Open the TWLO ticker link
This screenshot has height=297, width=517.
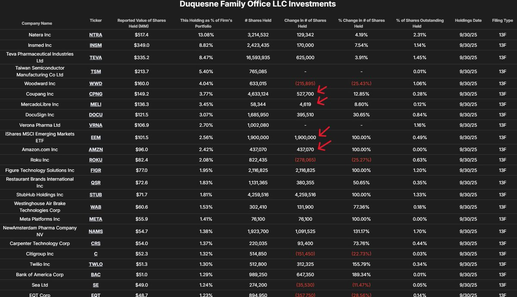coord(96,264)
